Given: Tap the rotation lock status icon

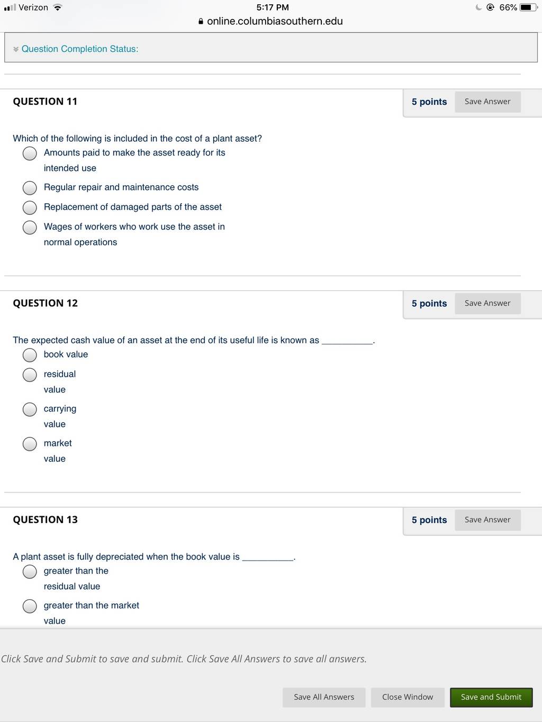Looking at the screenshot, I should 490,7.
